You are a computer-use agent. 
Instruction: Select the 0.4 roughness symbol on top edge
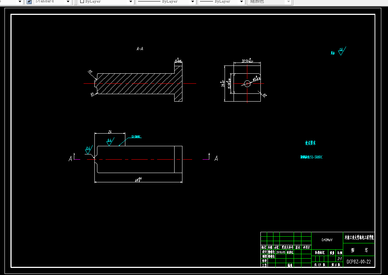coord(110,142)
